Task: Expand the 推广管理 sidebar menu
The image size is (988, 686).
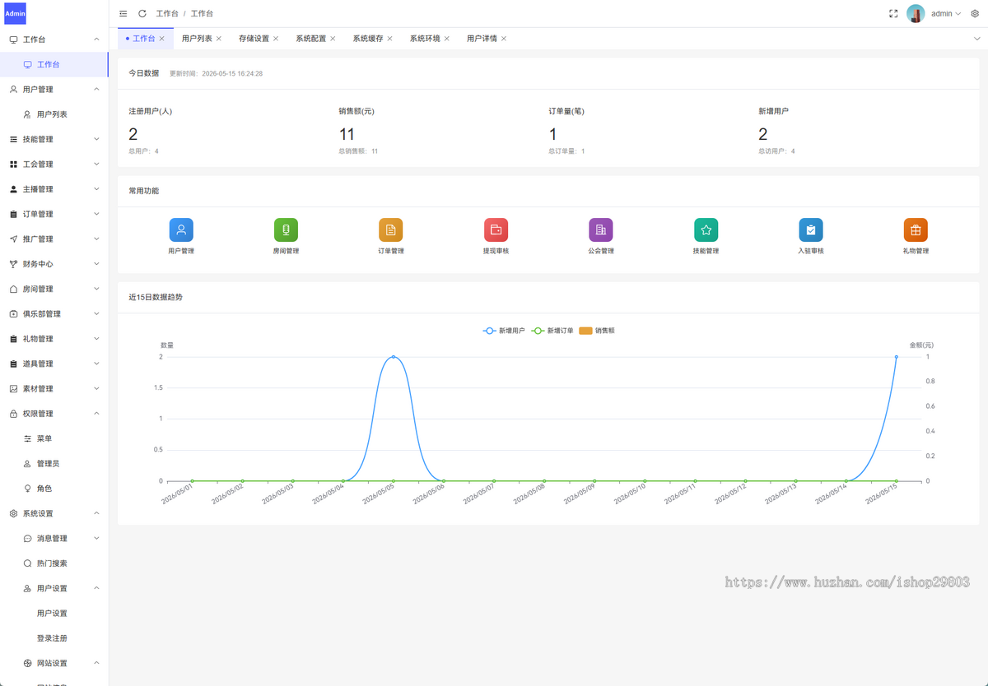Action: (54, 239)
